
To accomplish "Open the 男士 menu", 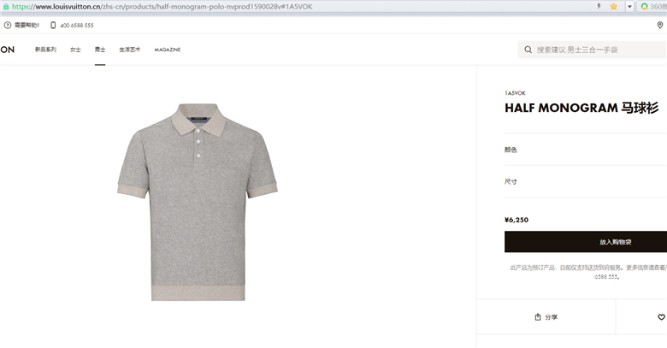I will click(100, 50).
